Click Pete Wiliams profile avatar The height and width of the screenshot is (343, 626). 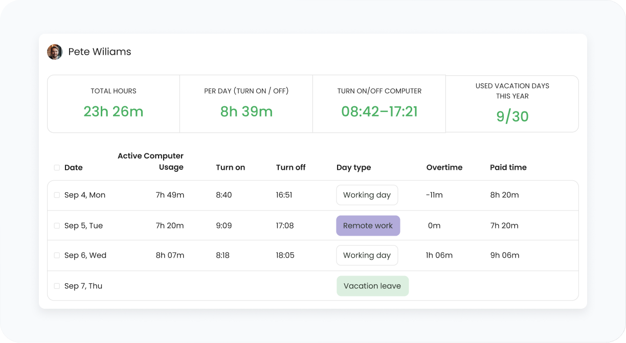pos(55,52)
